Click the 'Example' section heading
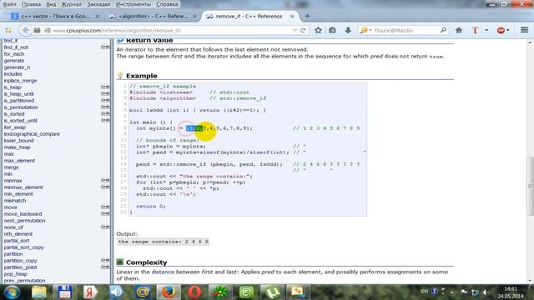Viewport: 534px width, 300px height. click(x=142, y=76)
